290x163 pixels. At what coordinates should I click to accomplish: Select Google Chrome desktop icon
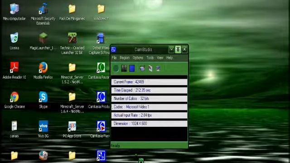pyautogui.click(x=14, y=100)
